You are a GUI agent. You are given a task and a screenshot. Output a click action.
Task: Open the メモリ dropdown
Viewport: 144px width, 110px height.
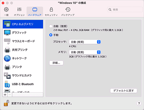tap(85, 52)
